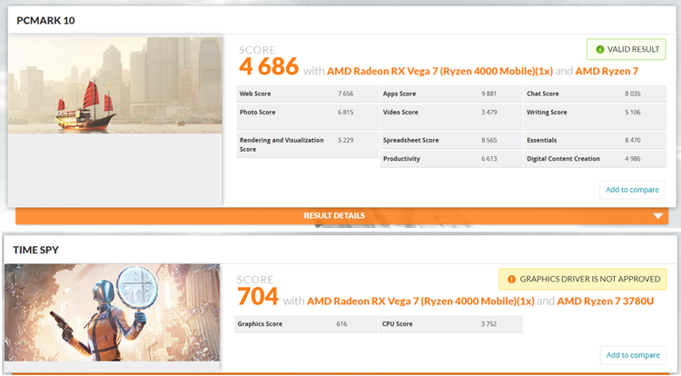Click the Time Spy CPU Score row
This screenshot has width=681, height=376.
click(450, 324)
